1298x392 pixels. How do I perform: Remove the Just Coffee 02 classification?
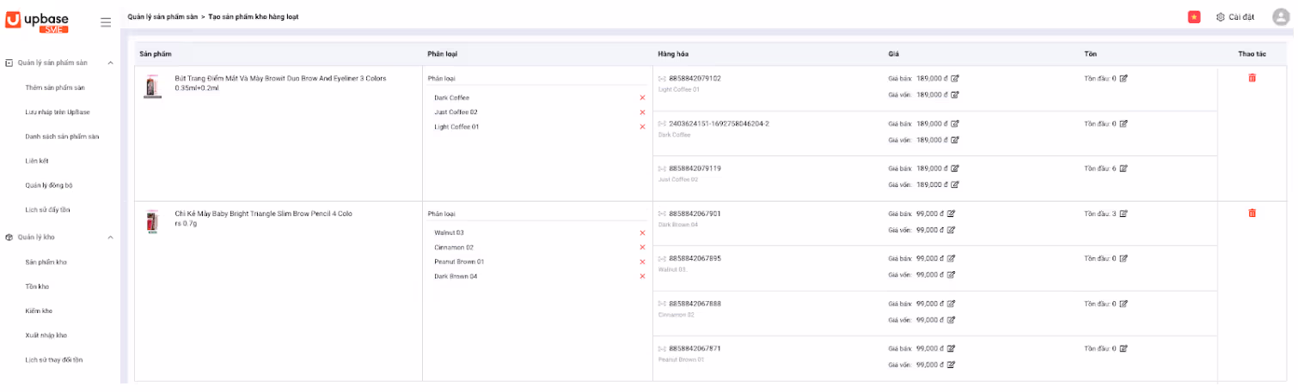click(642, 112)
